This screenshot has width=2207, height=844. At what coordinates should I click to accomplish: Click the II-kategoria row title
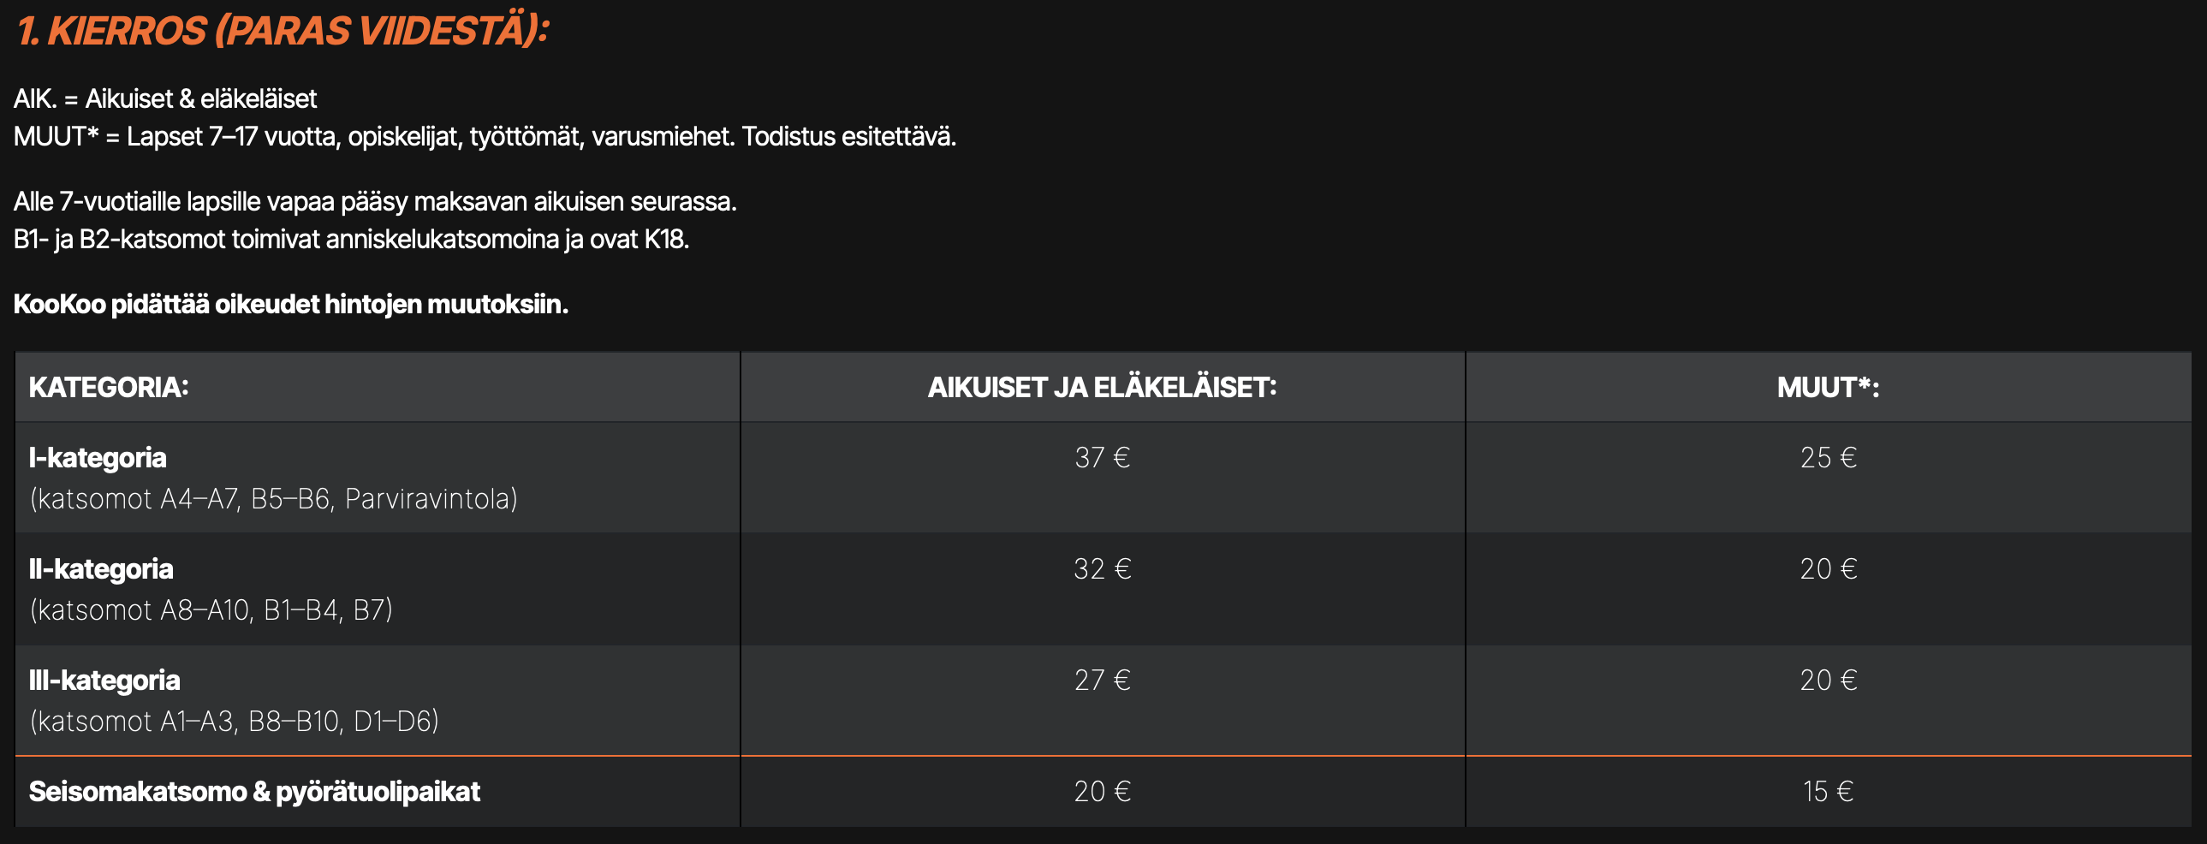(x=101, y=569)
